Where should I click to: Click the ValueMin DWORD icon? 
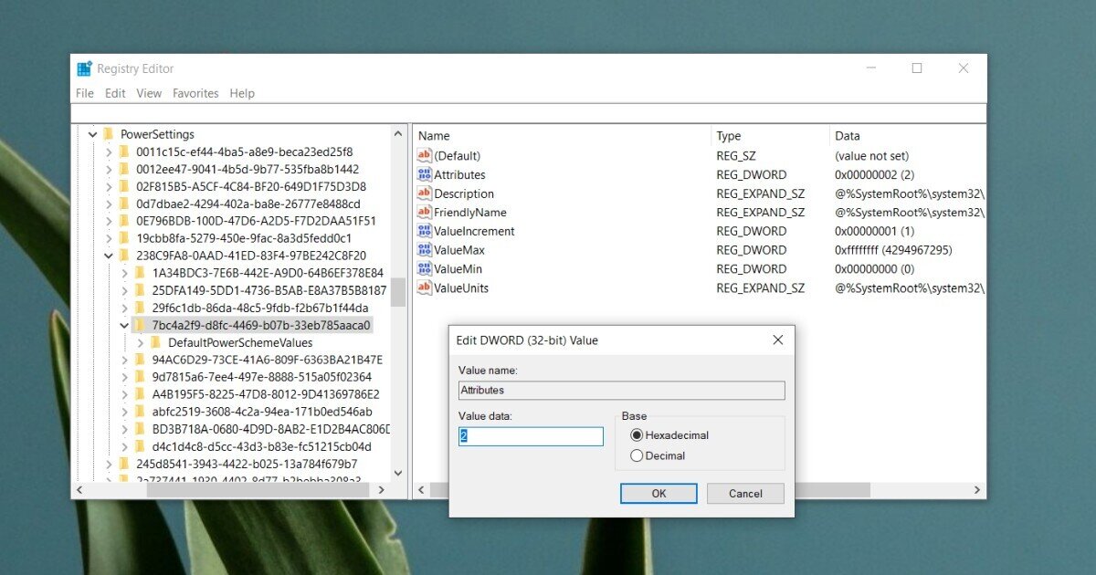424,269
